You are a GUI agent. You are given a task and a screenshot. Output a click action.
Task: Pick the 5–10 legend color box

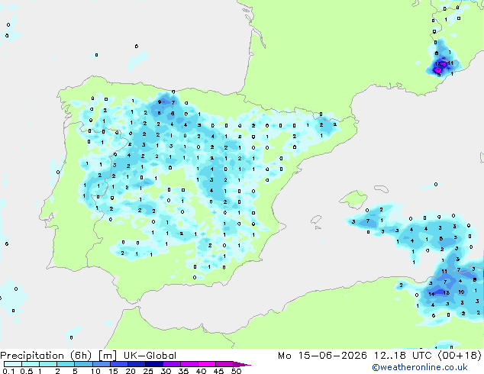[x=83, y=364]
